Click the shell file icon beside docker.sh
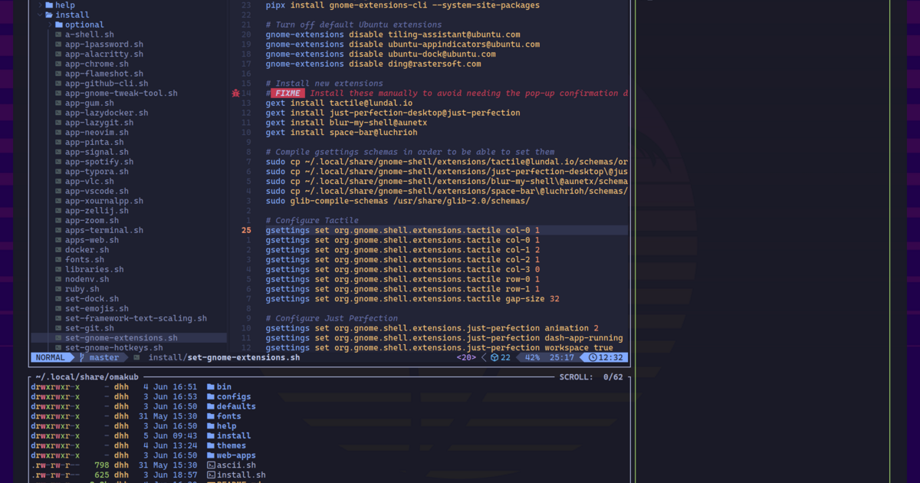 (x=59, y=250)
